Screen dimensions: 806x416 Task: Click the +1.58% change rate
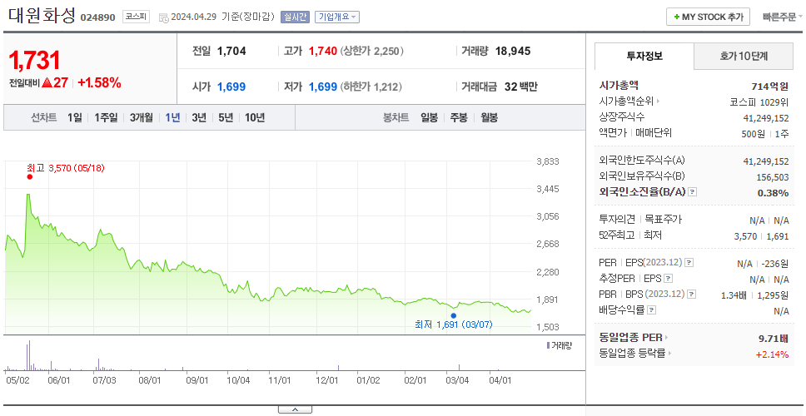point(99,82)
